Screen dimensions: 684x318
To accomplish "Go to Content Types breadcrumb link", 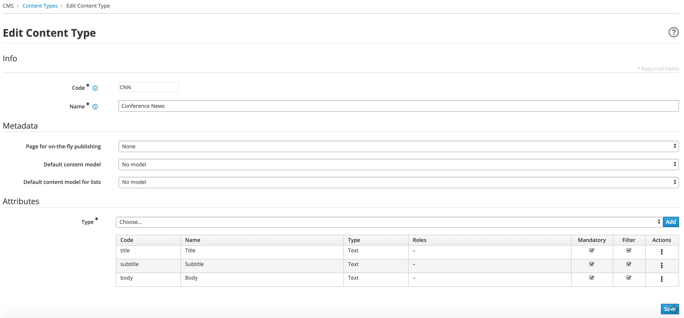I will tap(40, 6).
